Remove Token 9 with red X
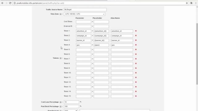Viewport: 198px width, 111px height. pyautogui.click(x=136, y=68)
